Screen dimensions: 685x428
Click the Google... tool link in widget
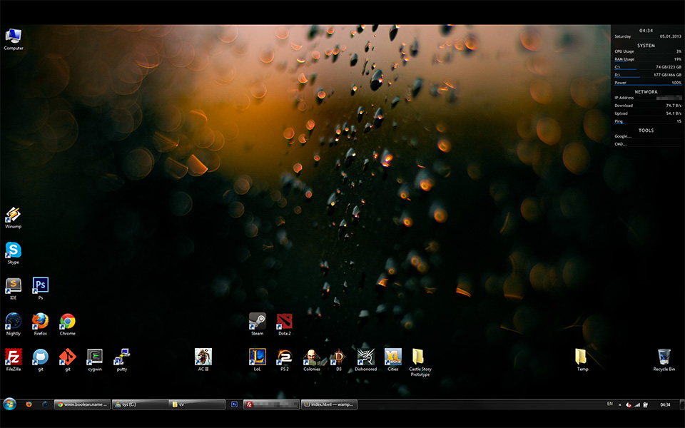coord(623,136)
